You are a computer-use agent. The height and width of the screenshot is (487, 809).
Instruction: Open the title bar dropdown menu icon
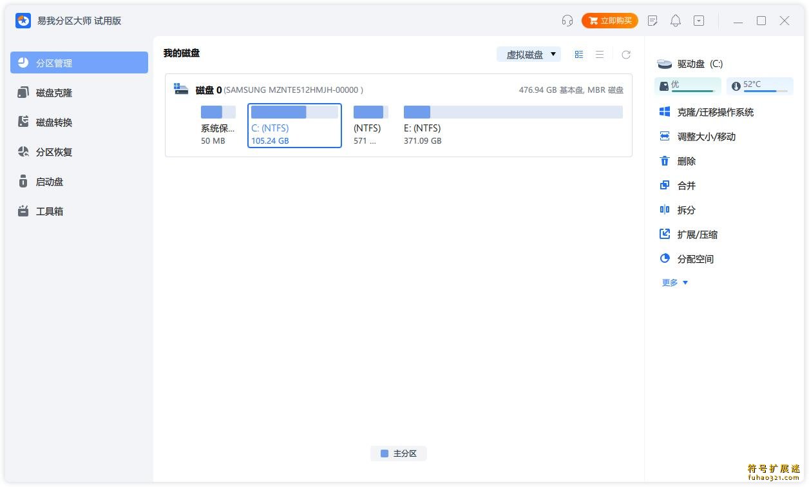pyautogui.click(x=699, y=21)
